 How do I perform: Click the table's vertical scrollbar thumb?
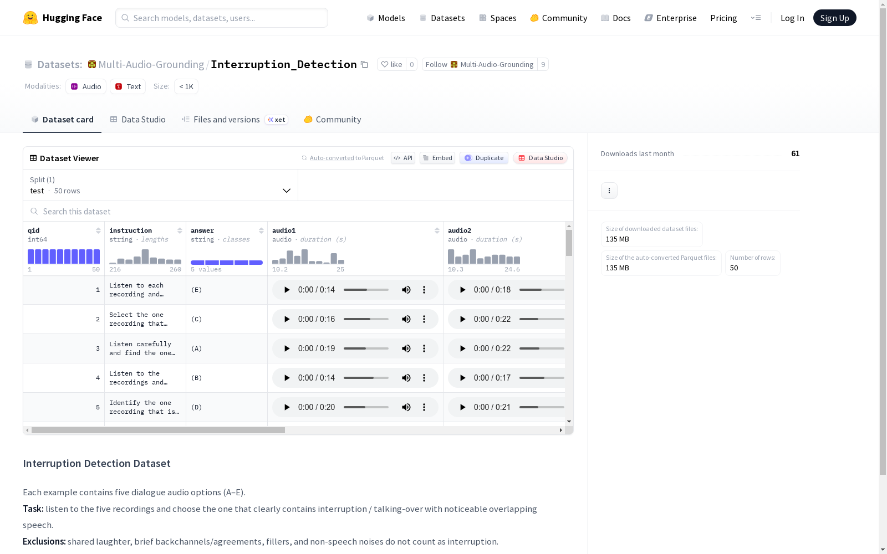[569, 243]
